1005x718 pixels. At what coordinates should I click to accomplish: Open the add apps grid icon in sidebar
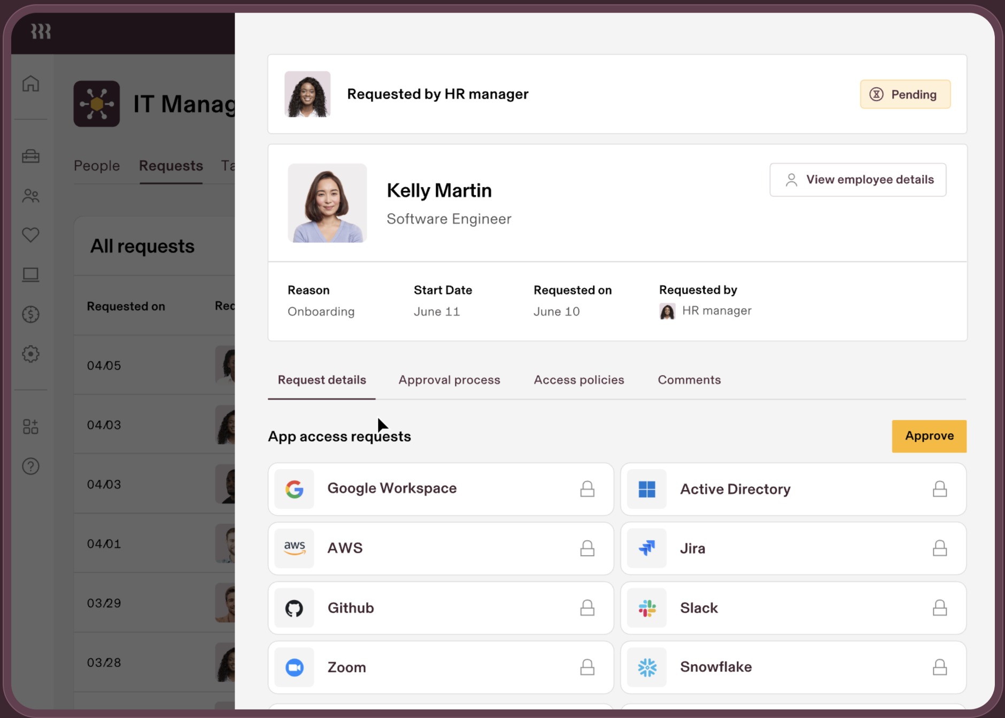point(30,426)
